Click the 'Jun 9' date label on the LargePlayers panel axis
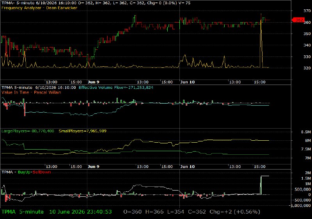Viewport: 312px width, 219px height. tap(93, 166)
